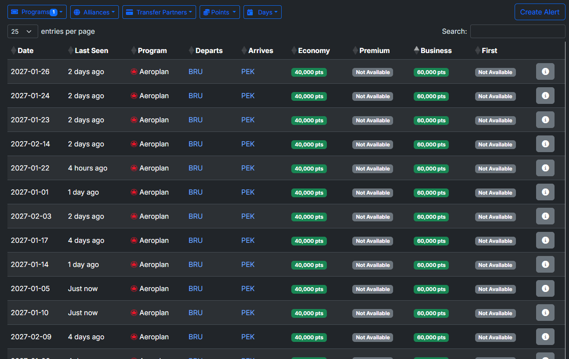569x359 pixels.
Task: Click info icon for 2027-02-14 row
Action: tap(545, 144)
